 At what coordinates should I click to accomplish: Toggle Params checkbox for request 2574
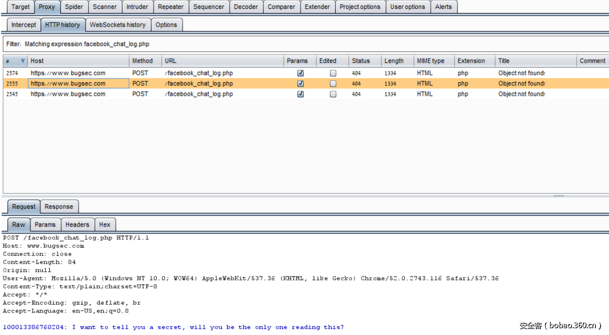pos(301,73)
